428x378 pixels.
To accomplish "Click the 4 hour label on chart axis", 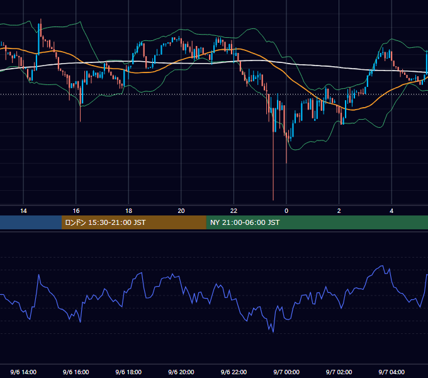I will click(x=391, y=211).
